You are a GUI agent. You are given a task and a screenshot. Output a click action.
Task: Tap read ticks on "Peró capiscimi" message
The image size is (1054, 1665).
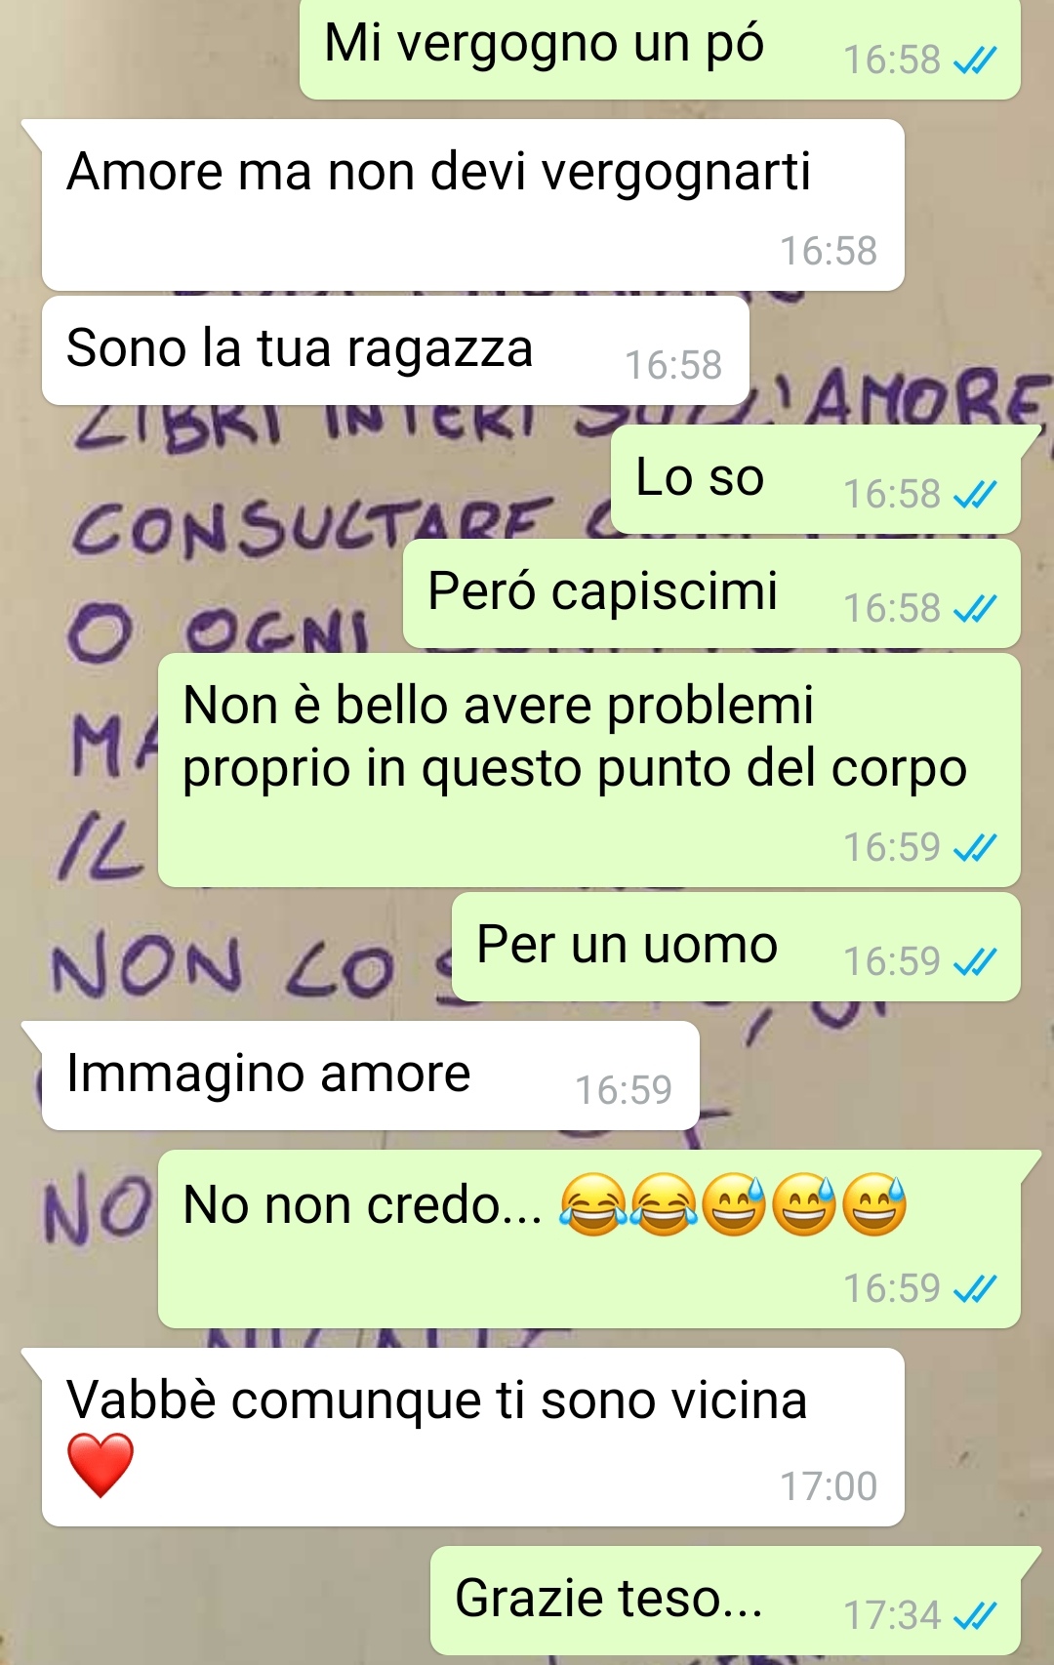click(x=975, y=610)
